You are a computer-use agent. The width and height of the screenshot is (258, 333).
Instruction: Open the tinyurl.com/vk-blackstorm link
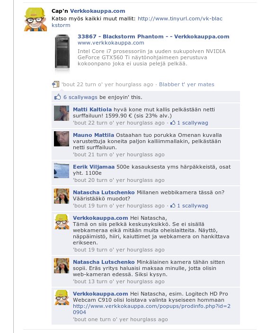coord(137,22)
